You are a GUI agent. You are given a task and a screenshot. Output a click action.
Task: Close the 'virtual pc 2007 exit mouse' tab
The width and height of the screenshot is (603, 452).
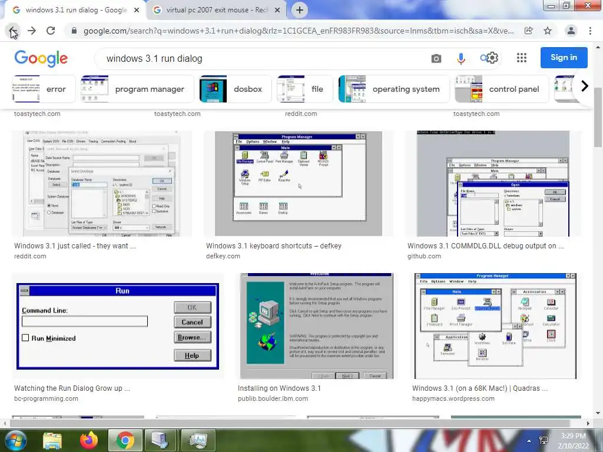[277, 11]
